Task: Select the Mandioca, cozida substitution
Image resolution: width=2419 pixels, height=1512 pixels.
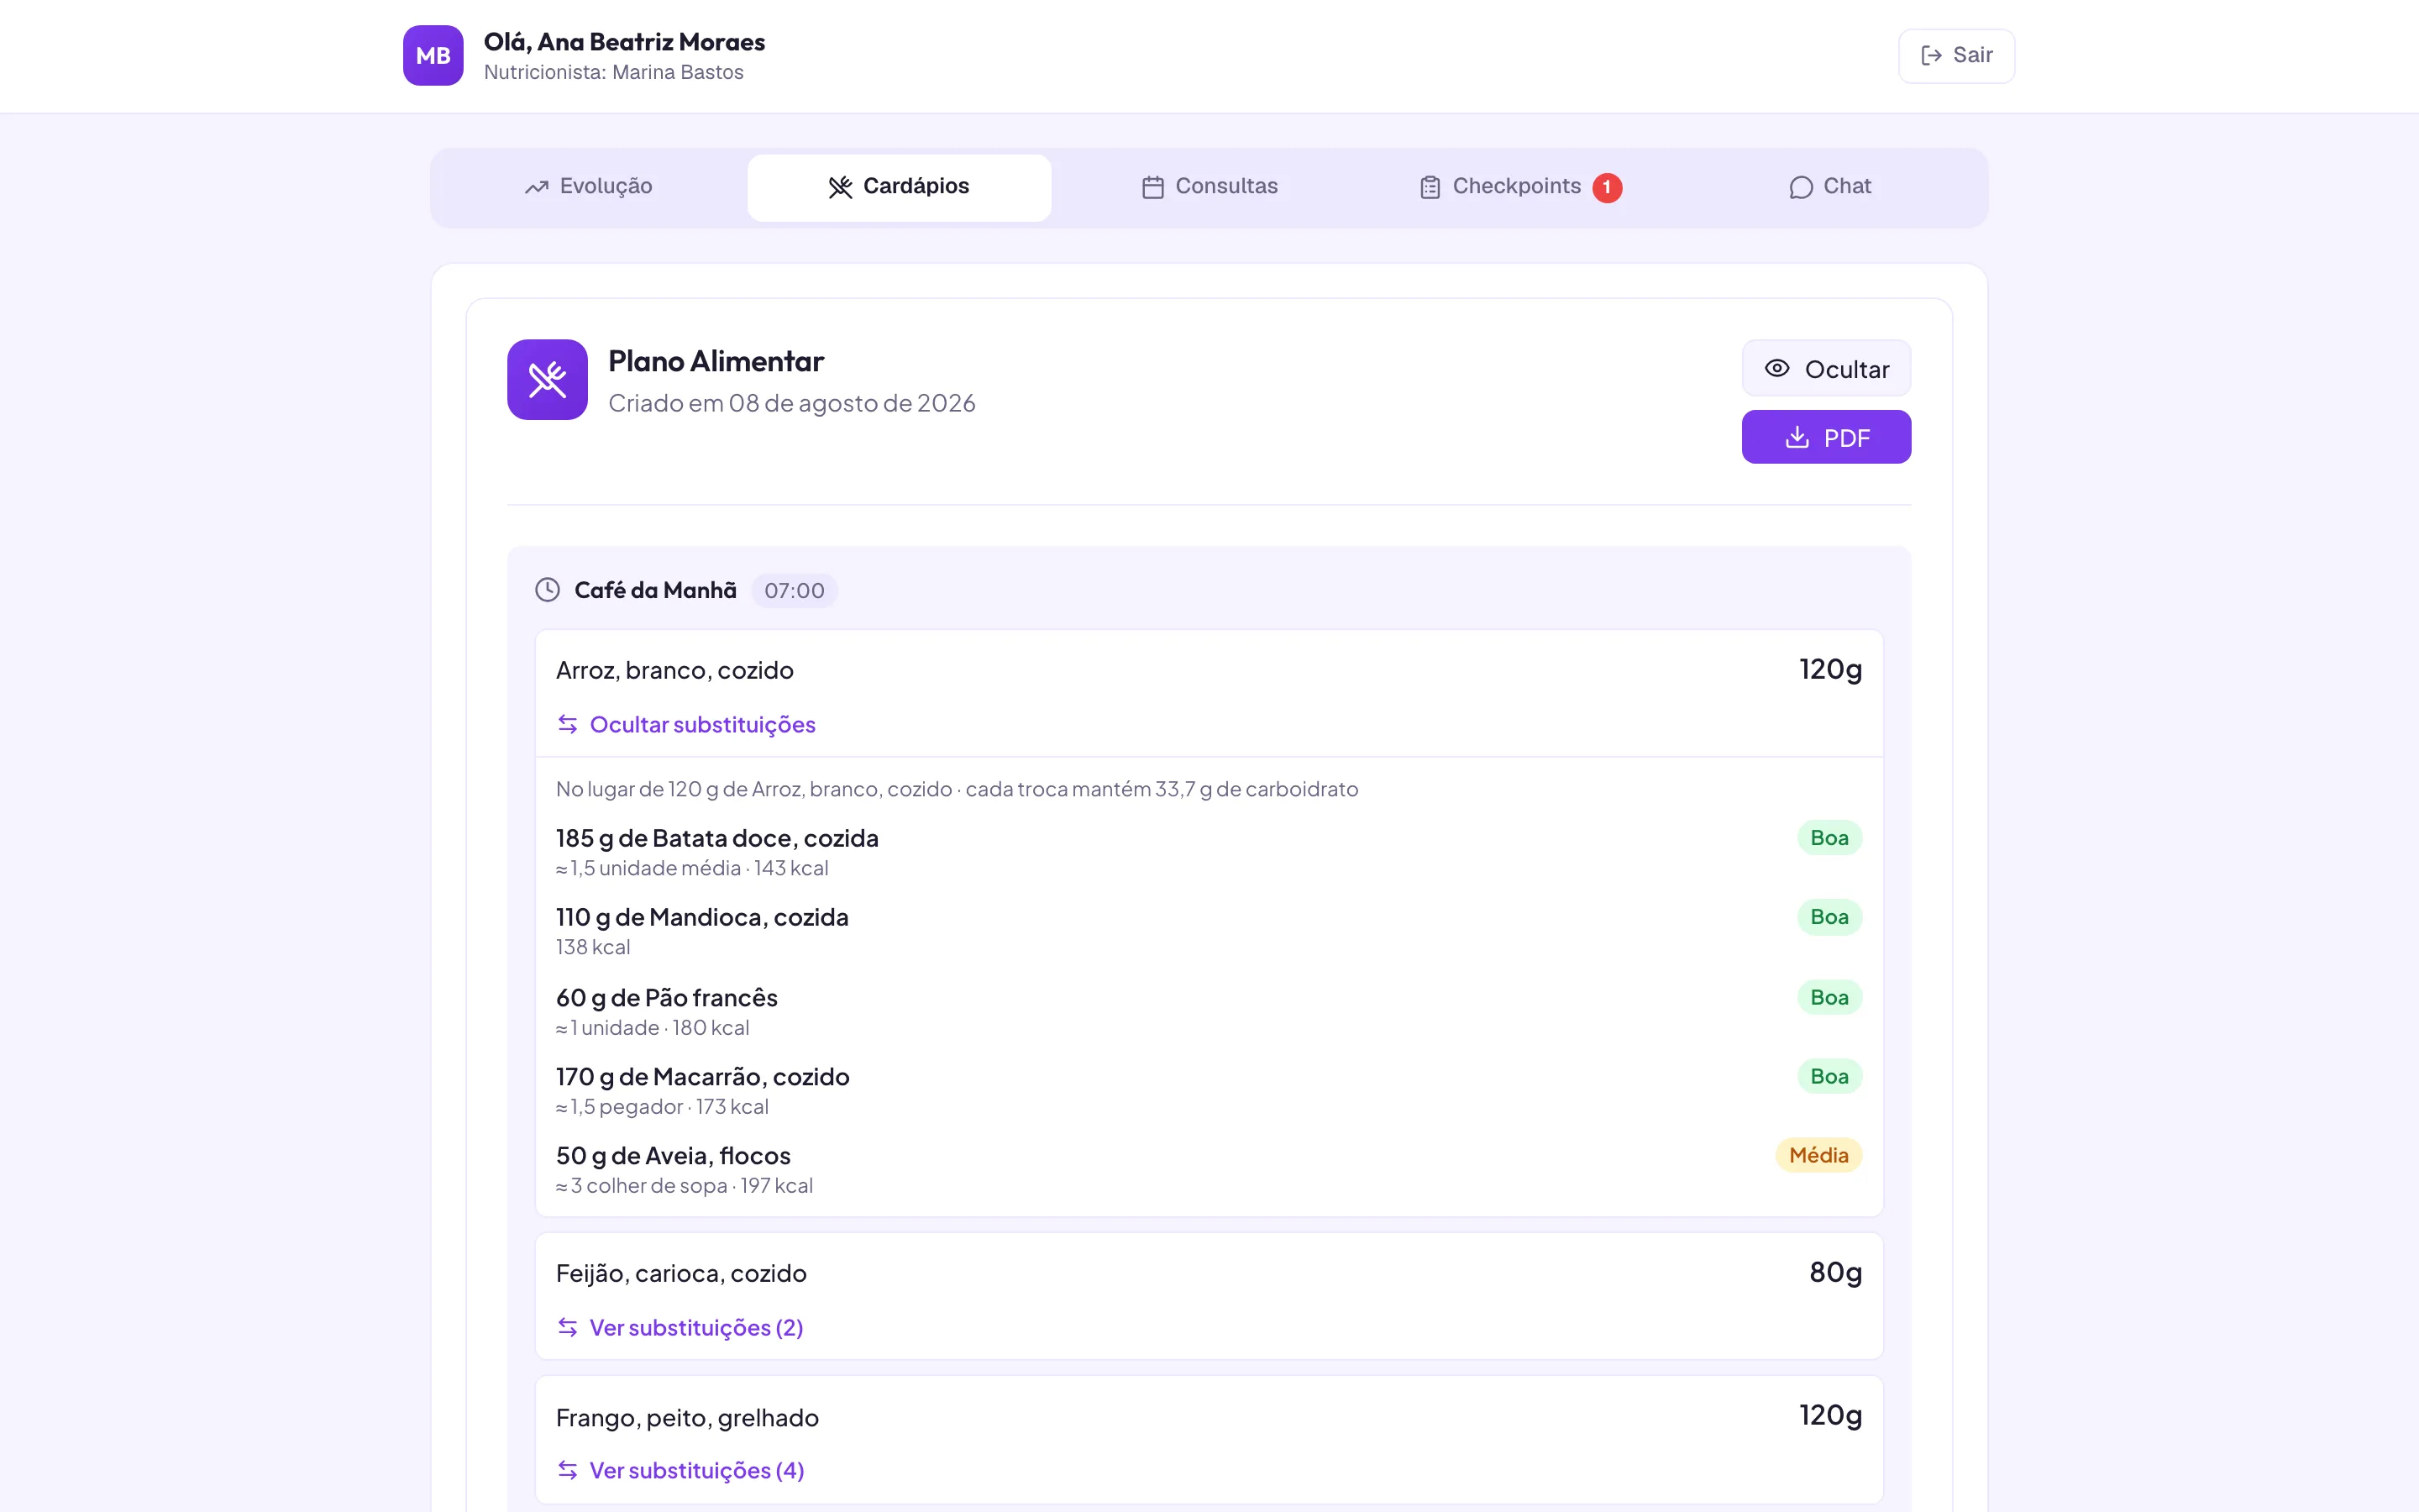Action: coord(1209,930)
